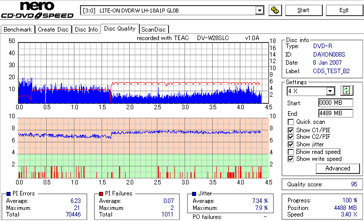
Task: Expand the 4 X speed dropdown
Action: coord(330,91)
